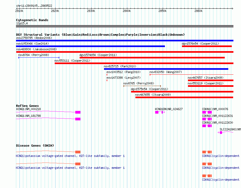Click the RefSeq Genes track title
The width and height of the screenshot is (241, 188).
point(27,106)
